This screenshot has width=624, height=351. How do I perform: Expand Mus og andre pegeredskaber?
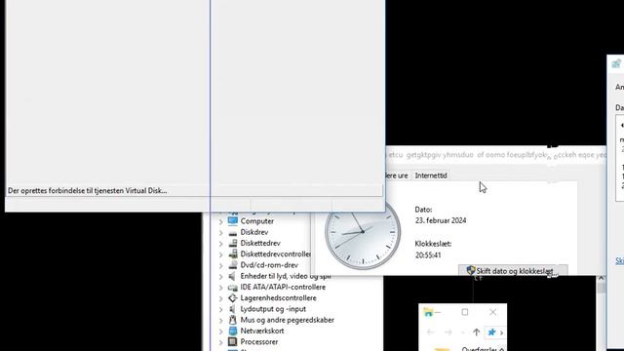(221, 320)
